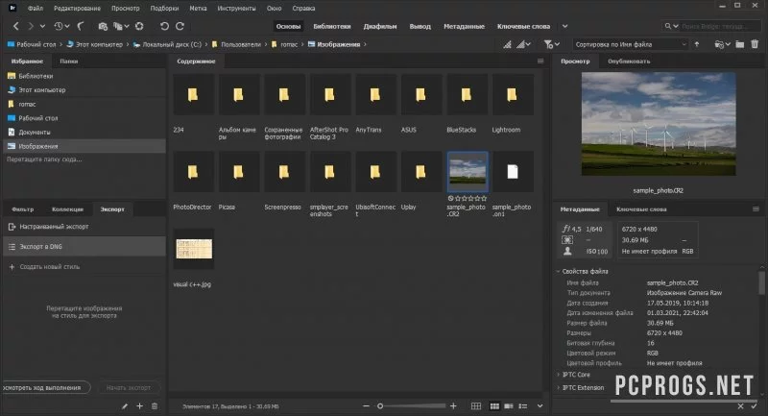Click Настраиваемый экспорт preset
This screenshot has height=416, width=768.
pyautogui.click(x=54, y=227)
